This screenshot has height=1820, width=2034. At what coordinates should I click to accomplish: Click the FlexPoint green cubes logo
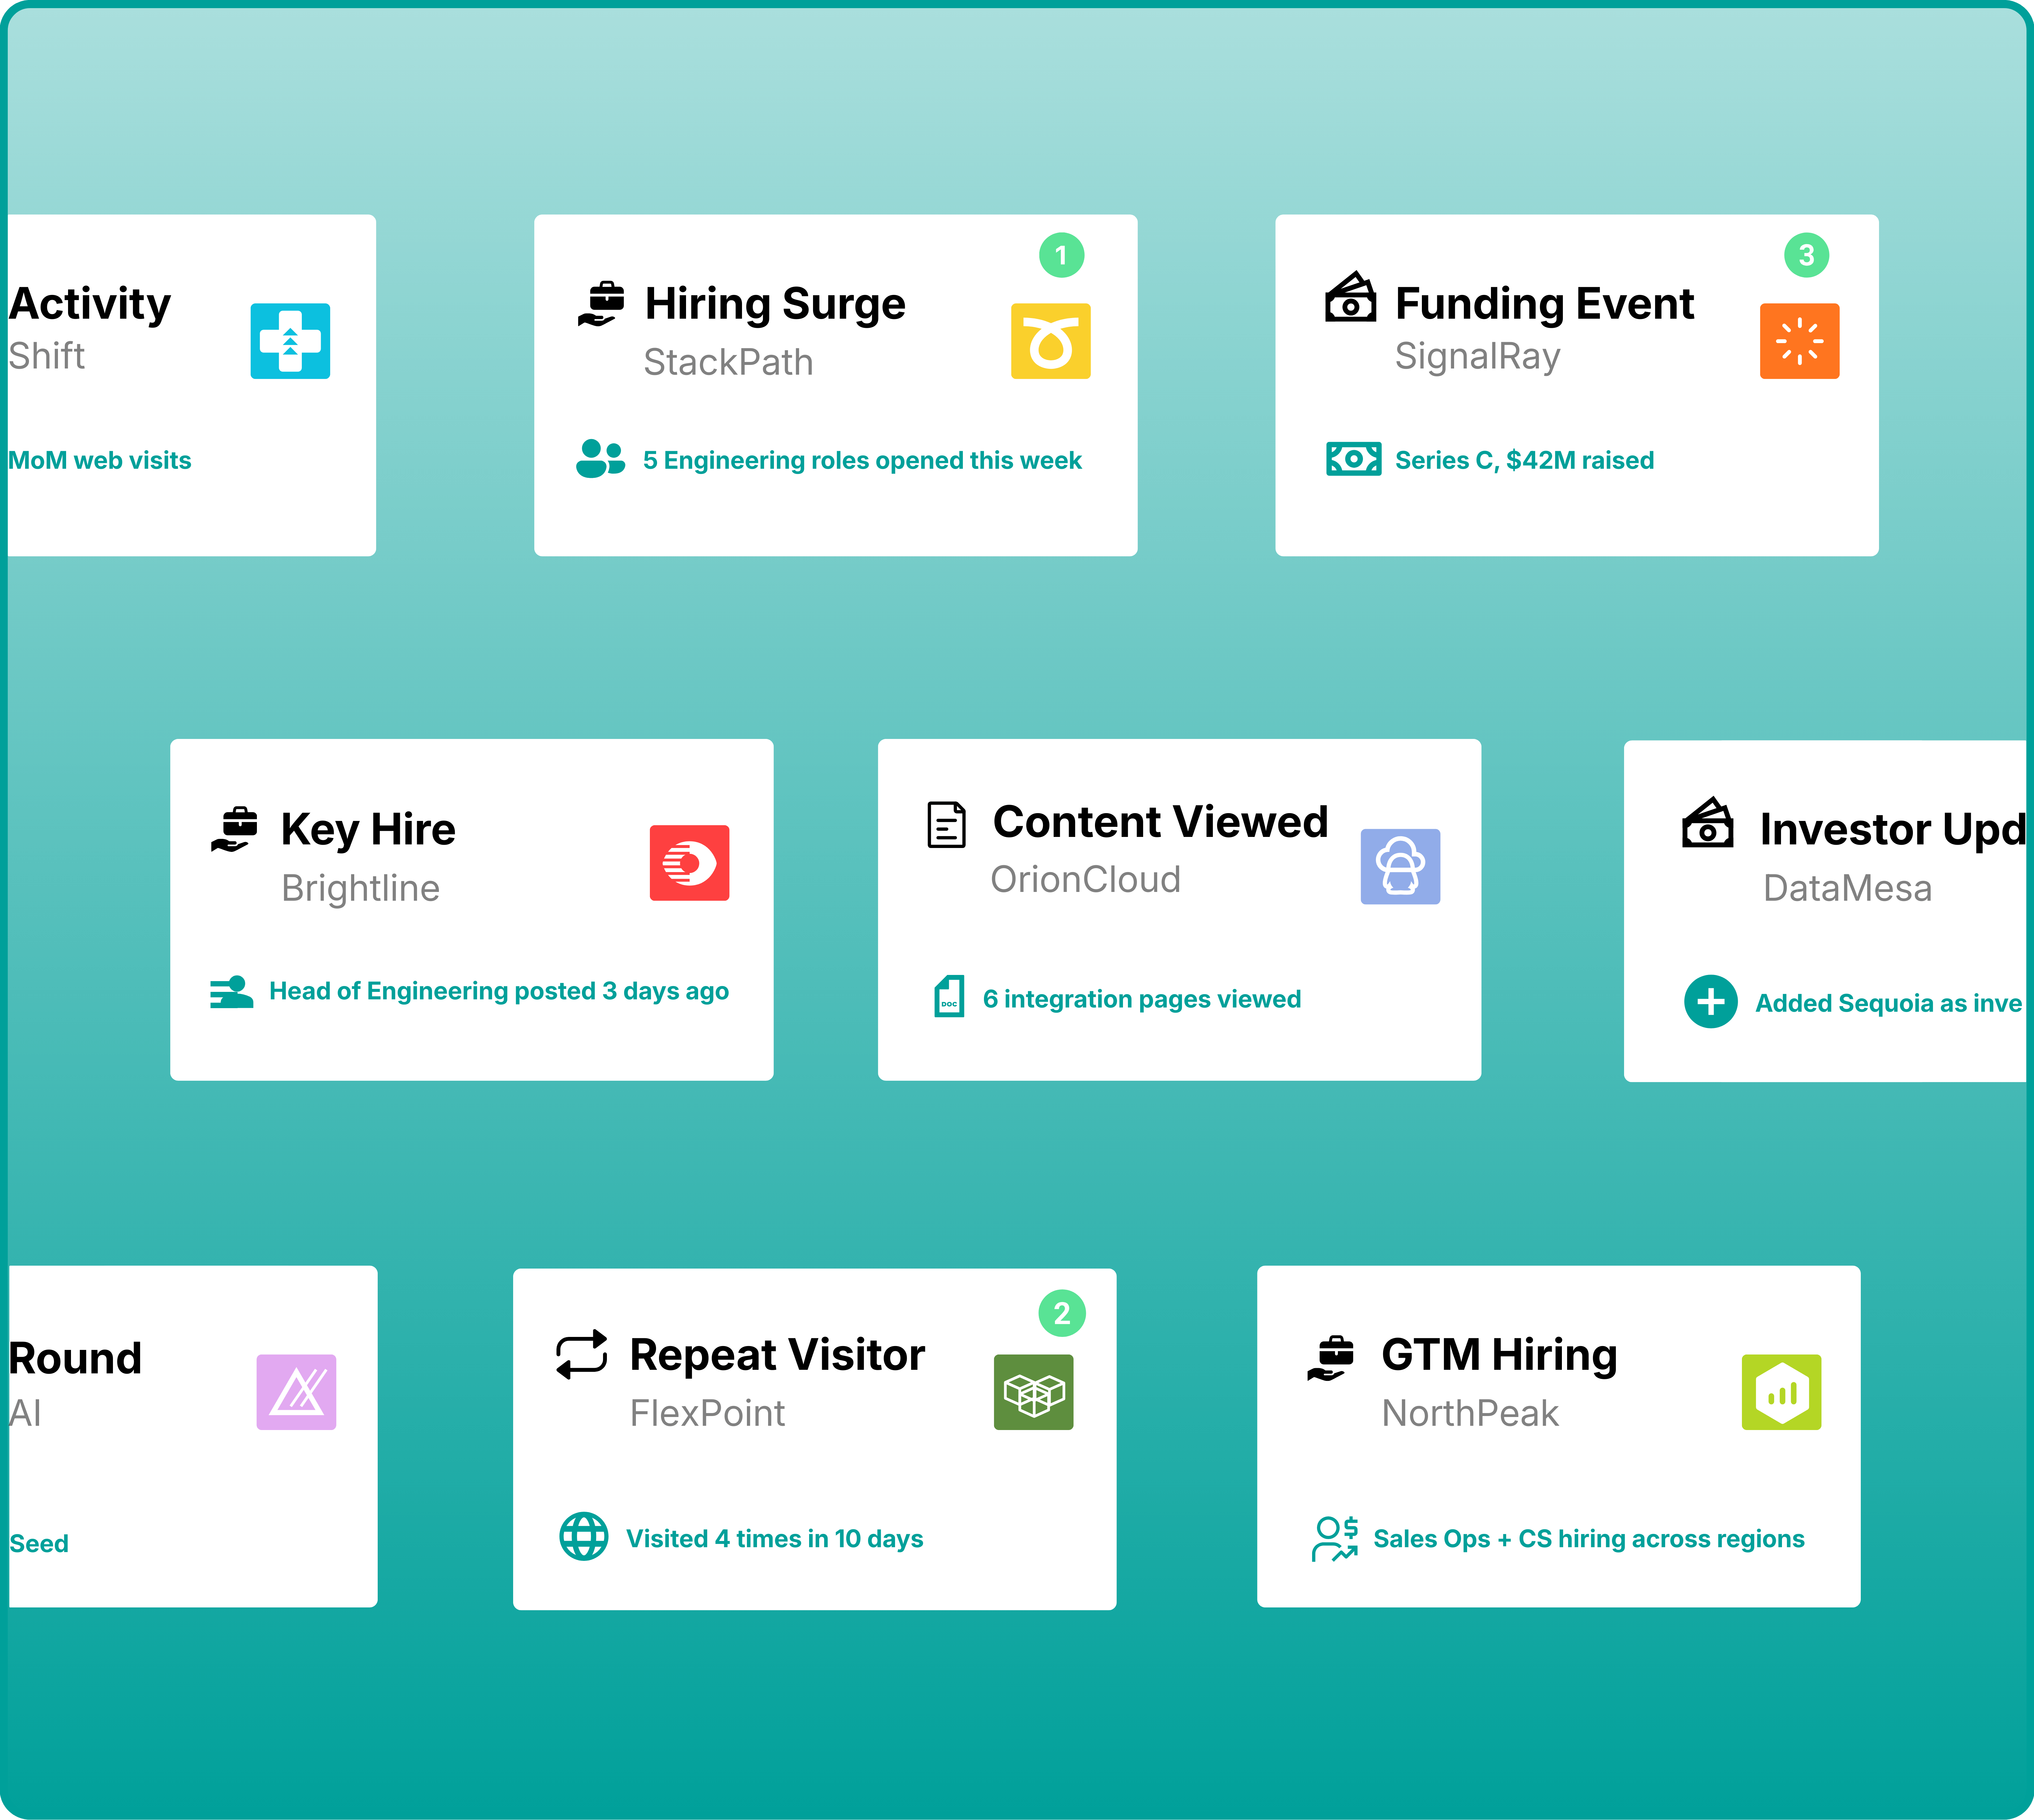tap(1033, 1392)
